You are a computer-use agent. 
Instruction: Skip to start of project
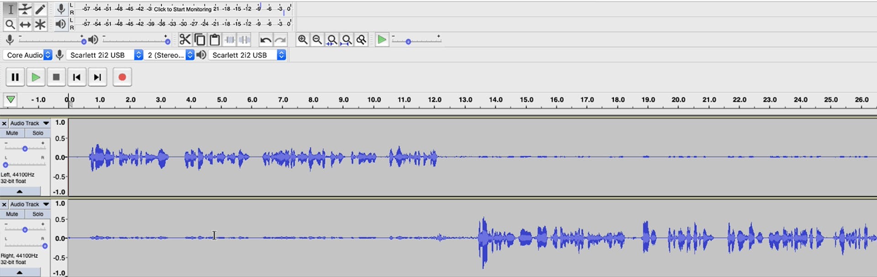[77, 77]
